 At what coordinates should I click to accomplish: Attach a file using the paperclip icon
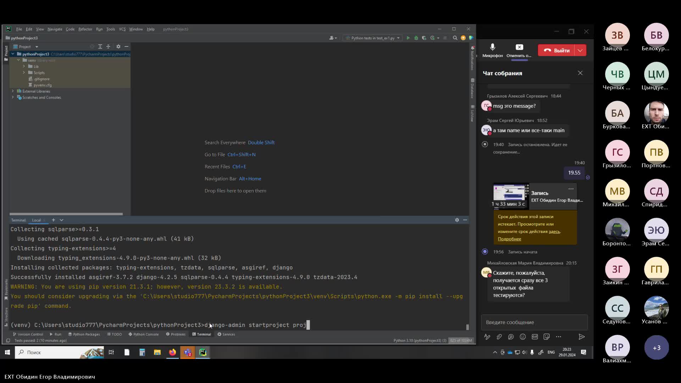tap(499, 337)
